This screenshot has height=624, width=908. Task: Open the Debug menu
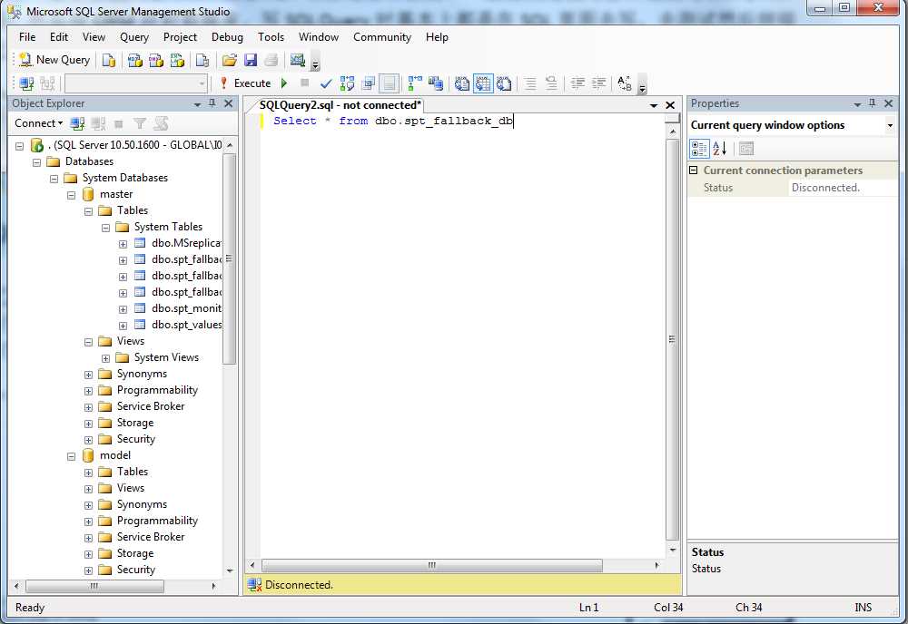pos(227,37)
